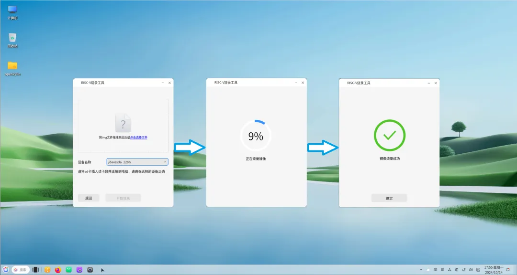Open the task view icon in taskbar
Viewport: 517px width, 275px height.
coord(35,270)
